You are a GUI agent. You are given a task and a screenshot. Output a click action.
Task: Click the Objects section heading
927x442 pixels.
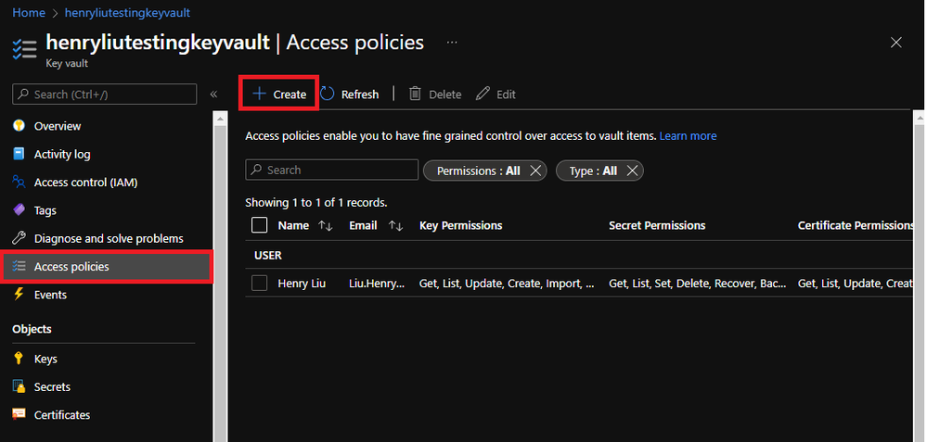[32, 329]
